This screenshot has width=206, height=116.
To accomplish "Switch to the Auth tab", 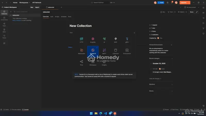I will tap(52, 16).
